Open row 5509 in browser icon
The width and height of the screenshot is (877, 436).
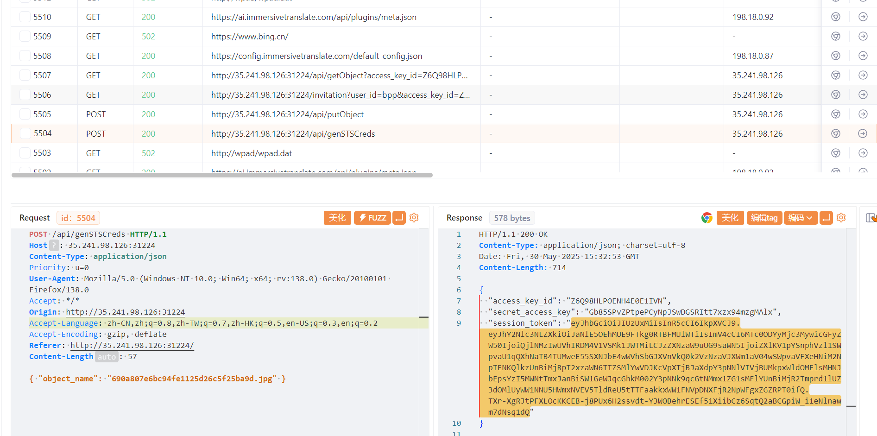click(x=836, y=36)
